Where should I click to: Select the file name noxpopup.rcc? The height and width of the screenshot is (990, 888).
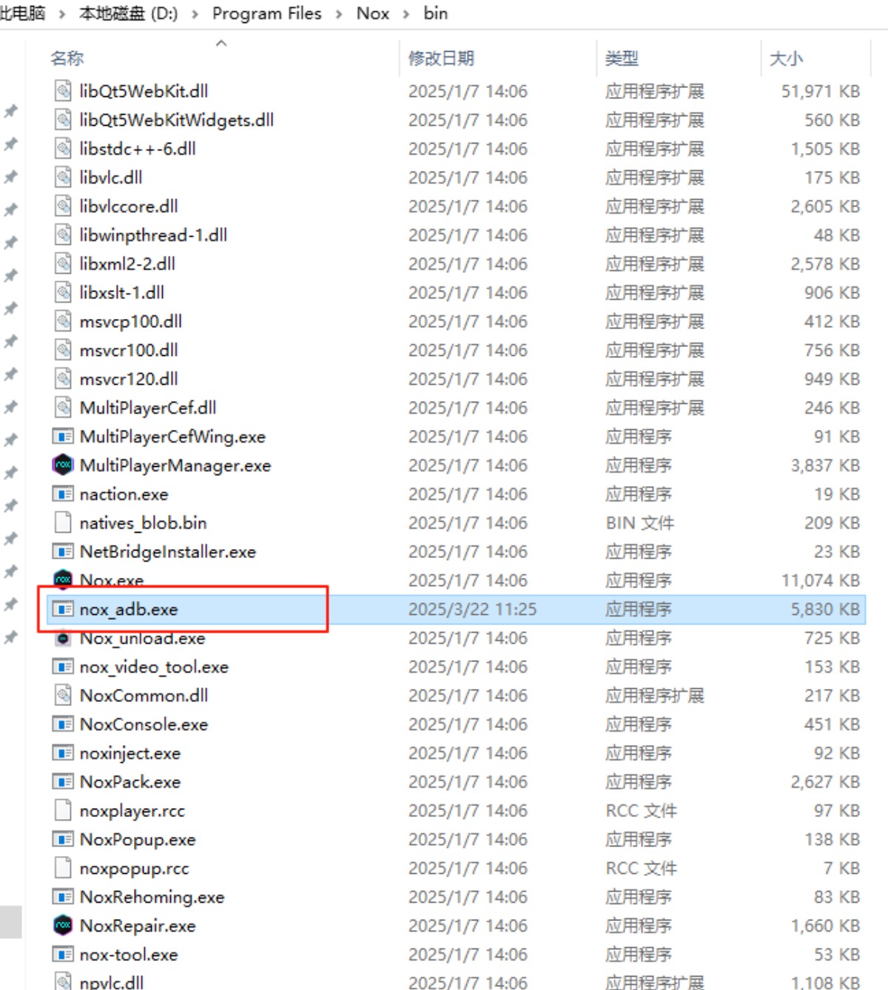pos(135,869)
